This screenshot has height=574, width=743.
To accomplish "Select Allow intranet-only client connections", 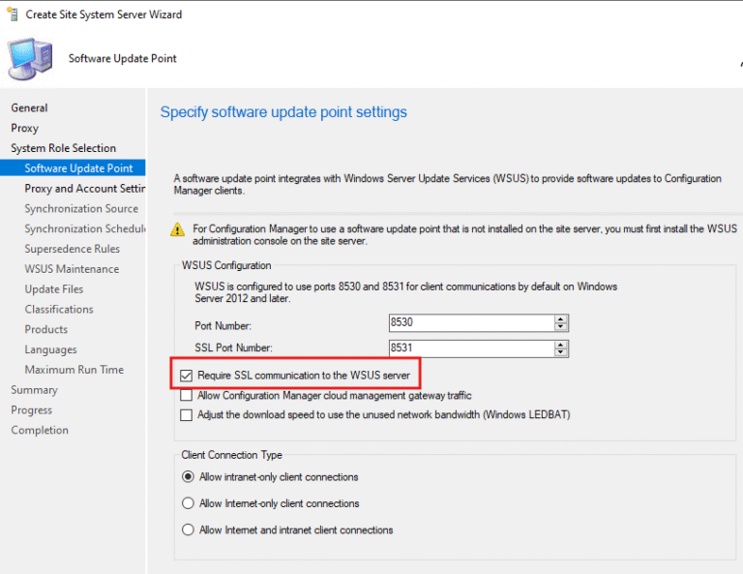I will point(188,477).
